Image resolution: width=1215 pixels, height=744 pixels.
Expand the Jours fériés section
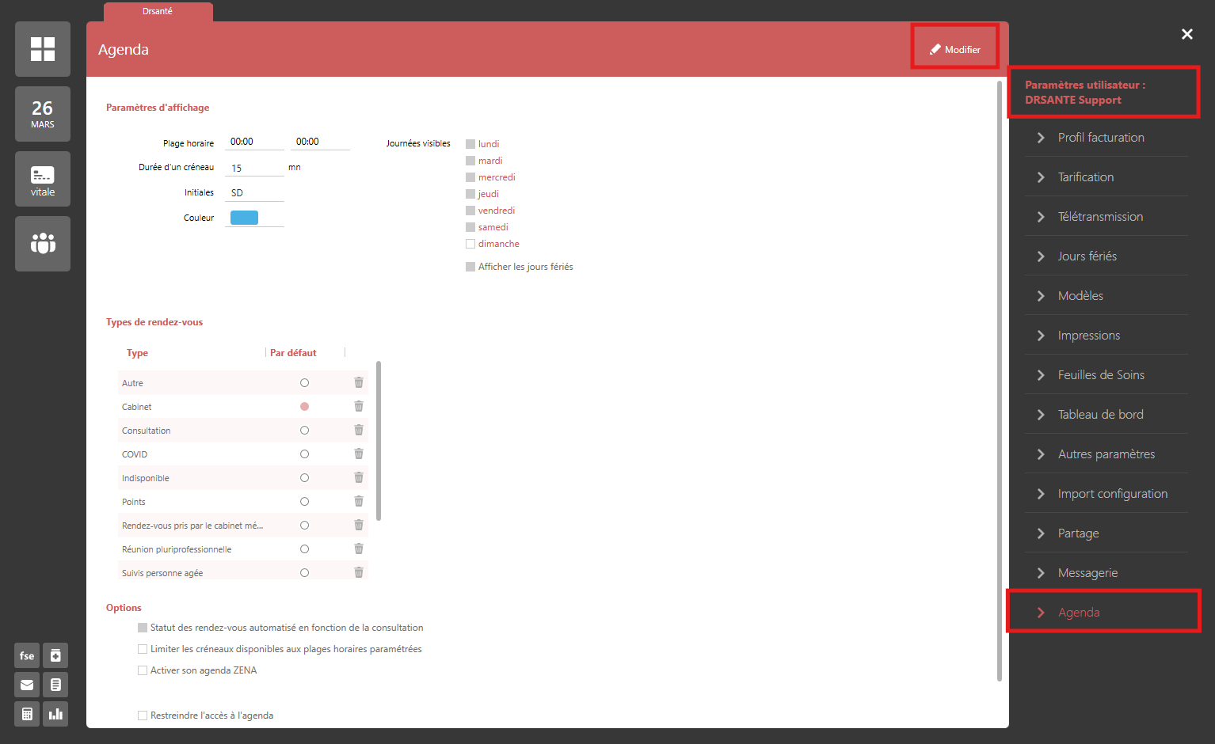tap(1087, 256)
